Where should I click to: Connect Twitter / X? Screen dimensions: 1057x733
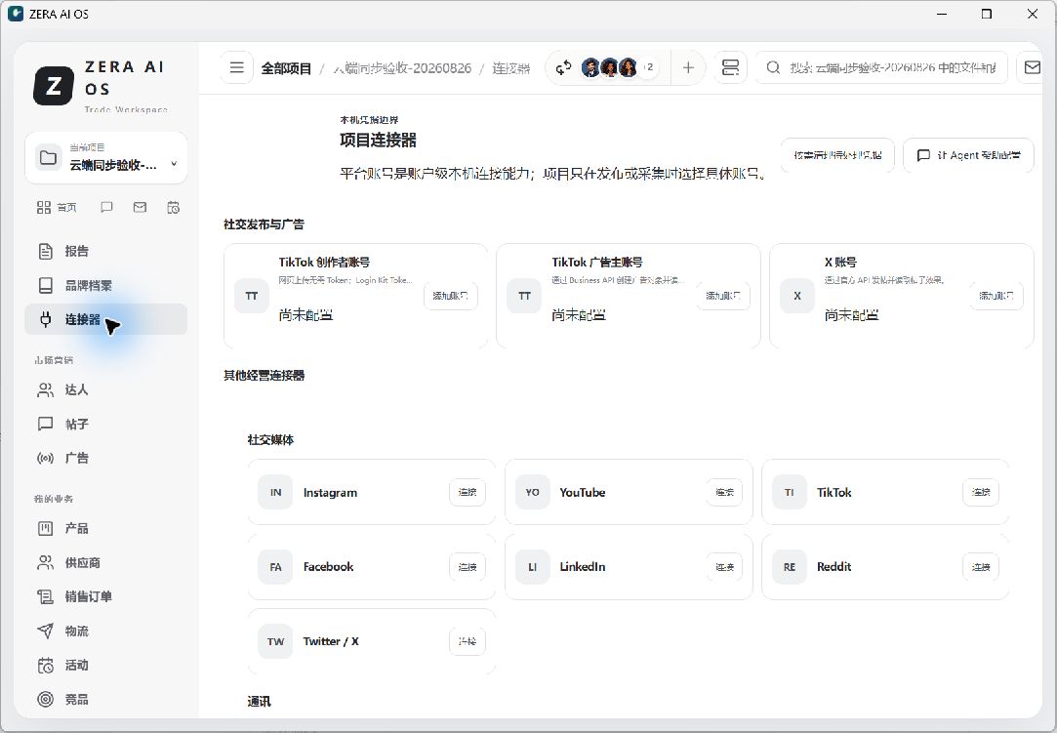point(468,641)
